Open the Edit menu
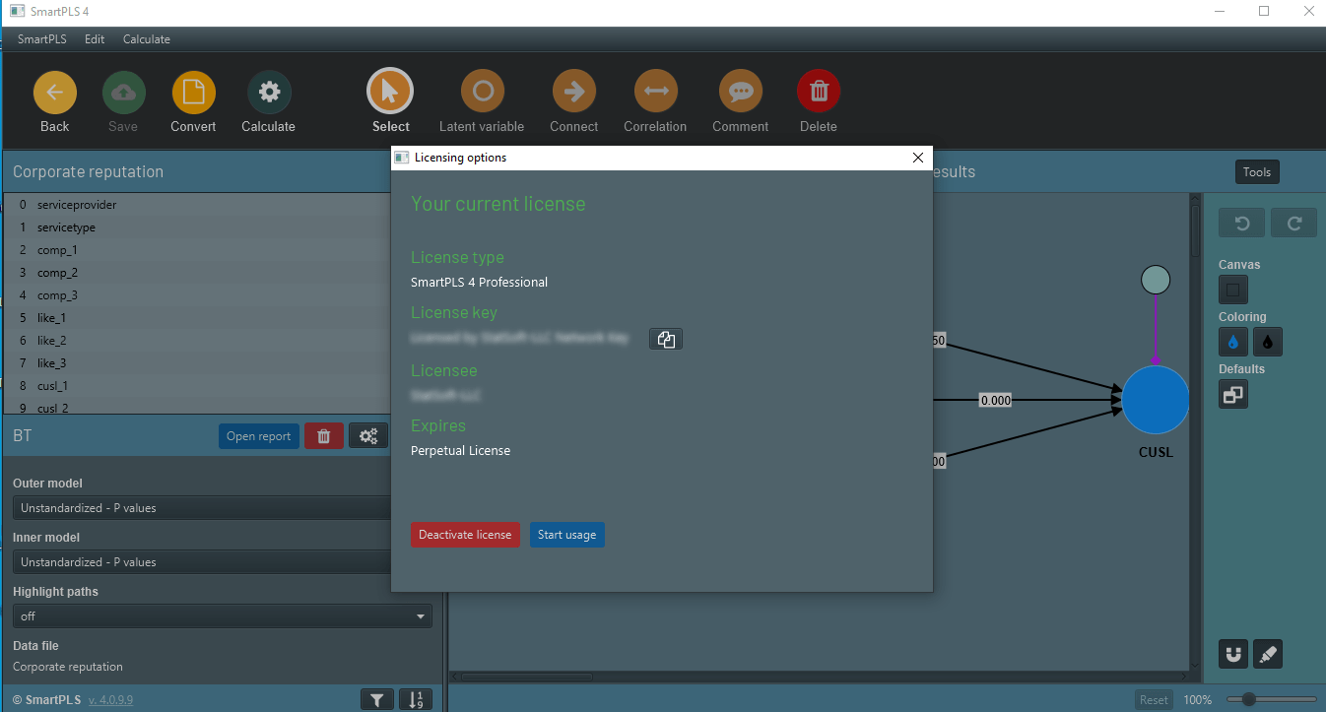Viewport: 1326px width, 712px height. [95, 39]
